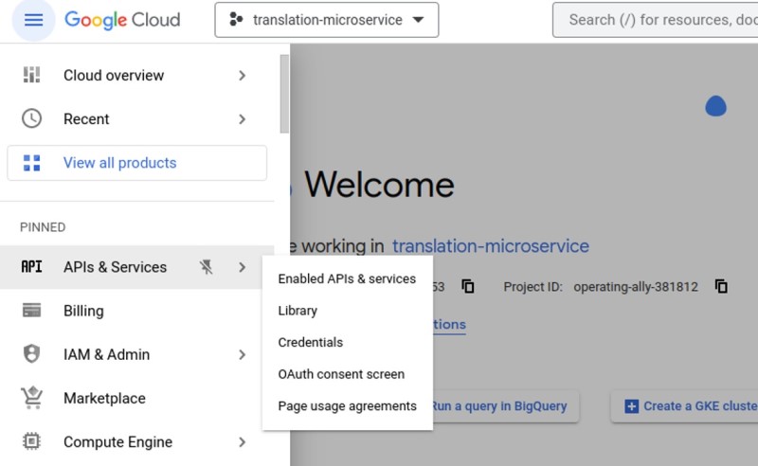Open the translation-microservice project selector

pyautogui.click(x=327, y=20)
